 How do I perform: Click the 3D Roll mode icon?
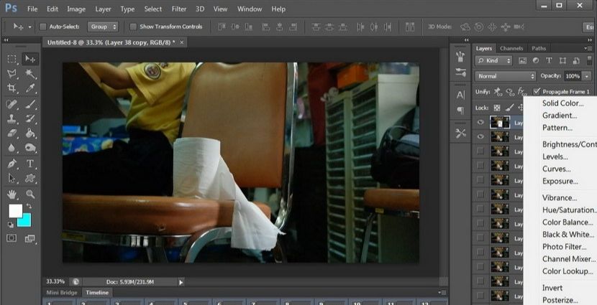479,27
